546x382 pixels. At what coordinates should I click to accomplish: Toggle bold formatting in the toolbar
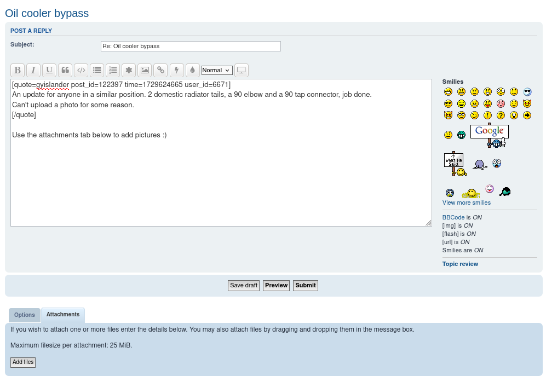click(18, 70)
